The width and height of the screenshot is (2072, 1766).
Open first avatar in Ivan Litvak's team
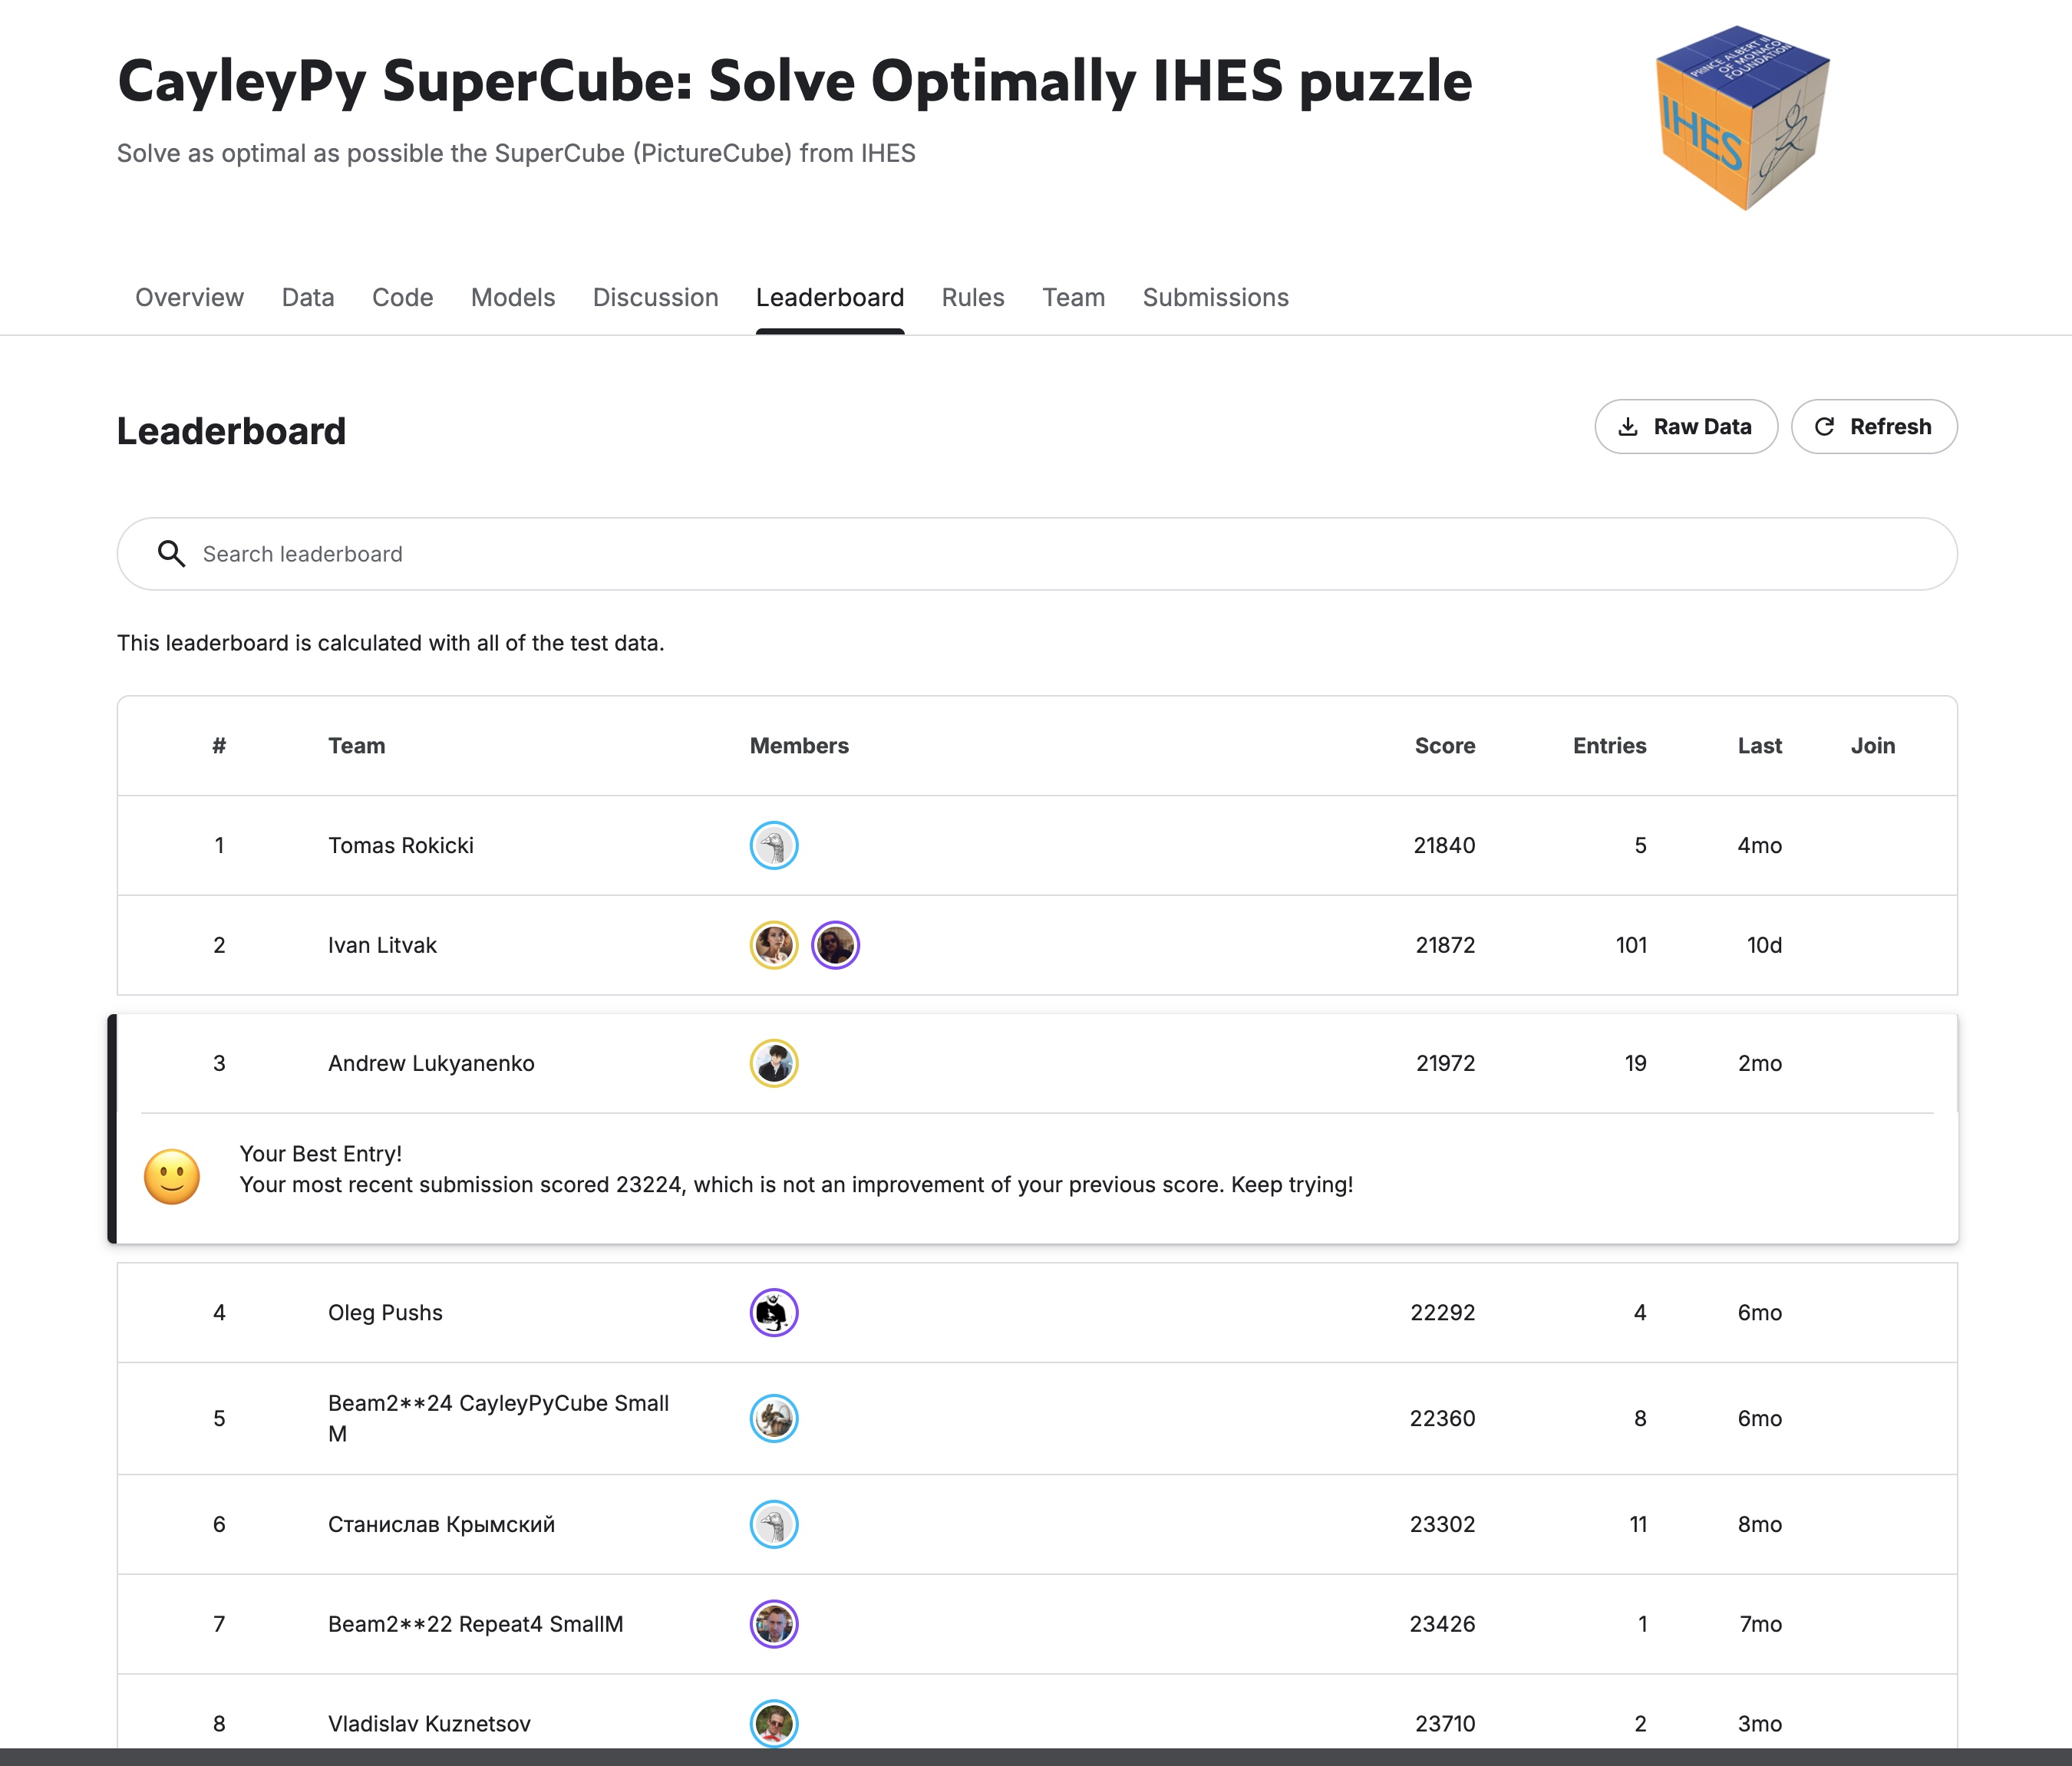[x=774, y=945]
